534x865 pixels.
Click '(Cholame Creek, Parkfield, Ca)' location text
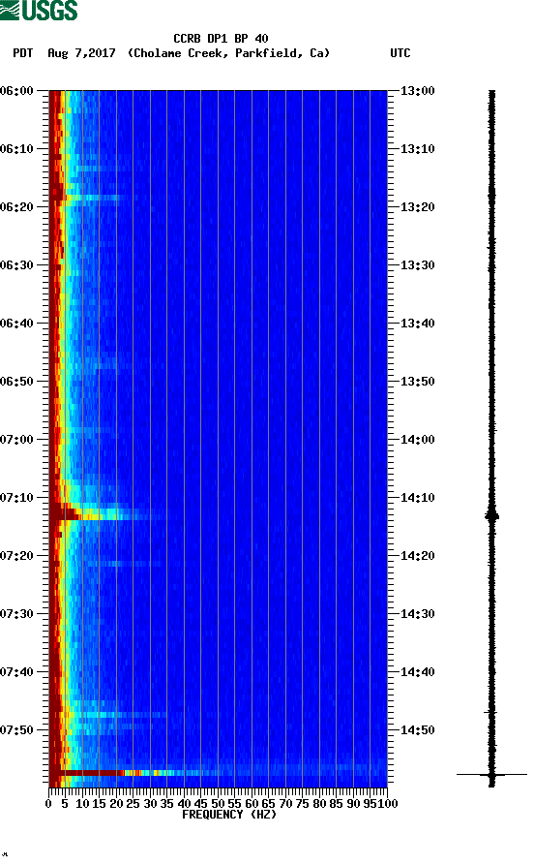228,53
